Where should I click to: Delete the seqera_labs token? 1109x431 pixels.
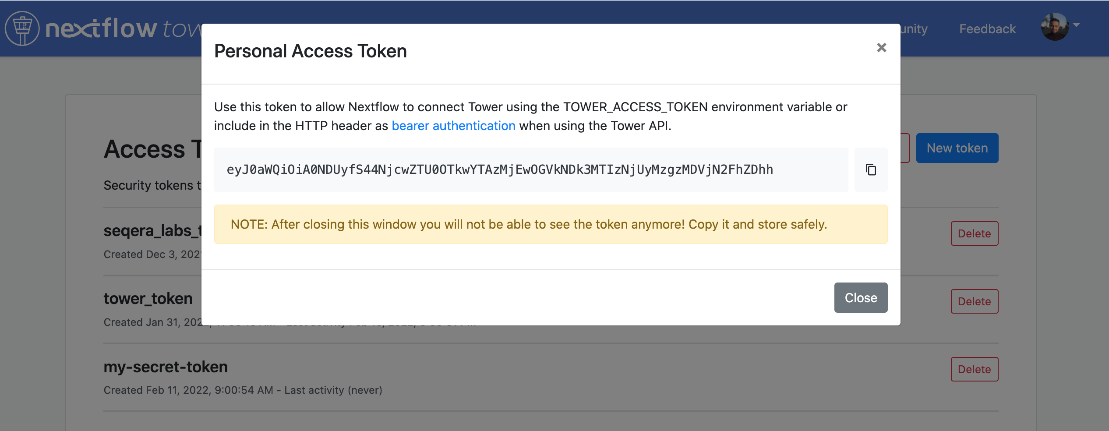pos(975,233)
